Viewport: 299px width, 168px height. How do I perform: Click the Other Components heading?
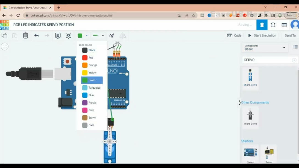[255, 102]
